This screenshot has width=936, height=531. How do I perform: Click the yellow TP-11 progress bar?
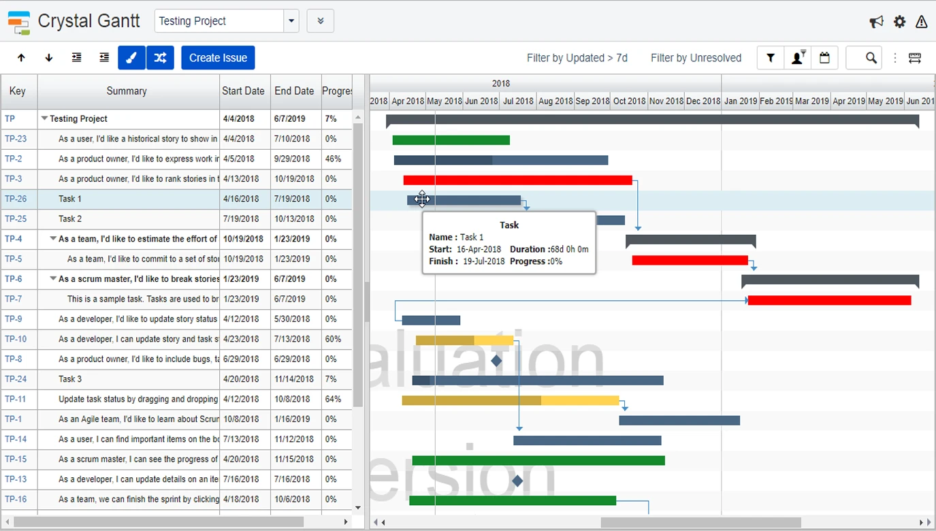(x=511, y=400)
